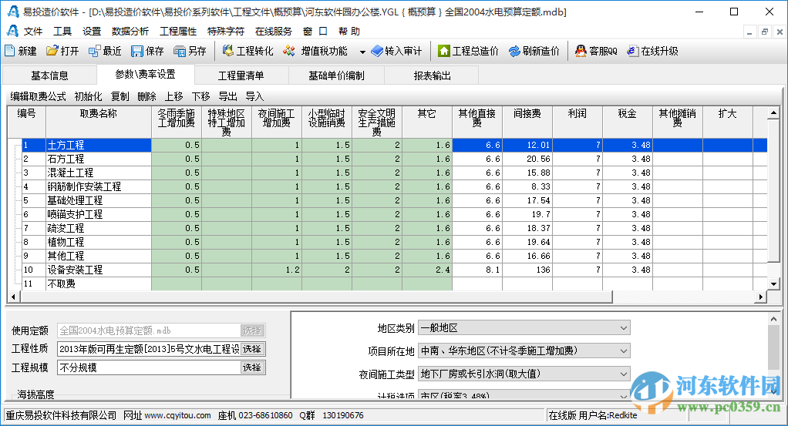Image resolution: width=788 pixels, height=426 pixels.
Task: Open the 工程属性 menu
Action: 178,31
